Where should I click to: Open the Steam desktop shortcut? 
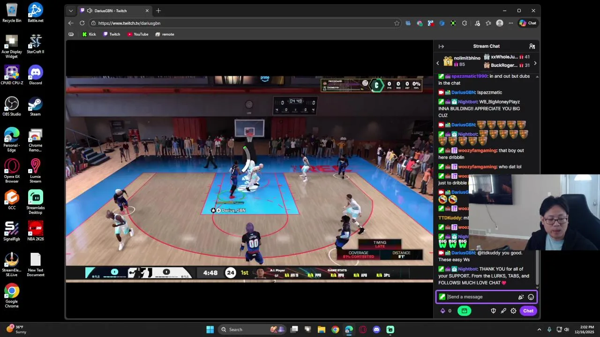pyautogui.click(x=35, y=106)
